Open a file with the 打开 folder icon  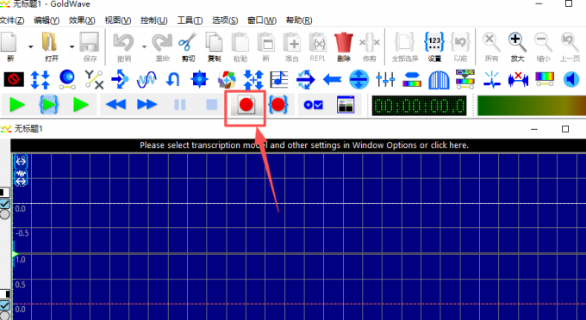click(x=49, y=42)
